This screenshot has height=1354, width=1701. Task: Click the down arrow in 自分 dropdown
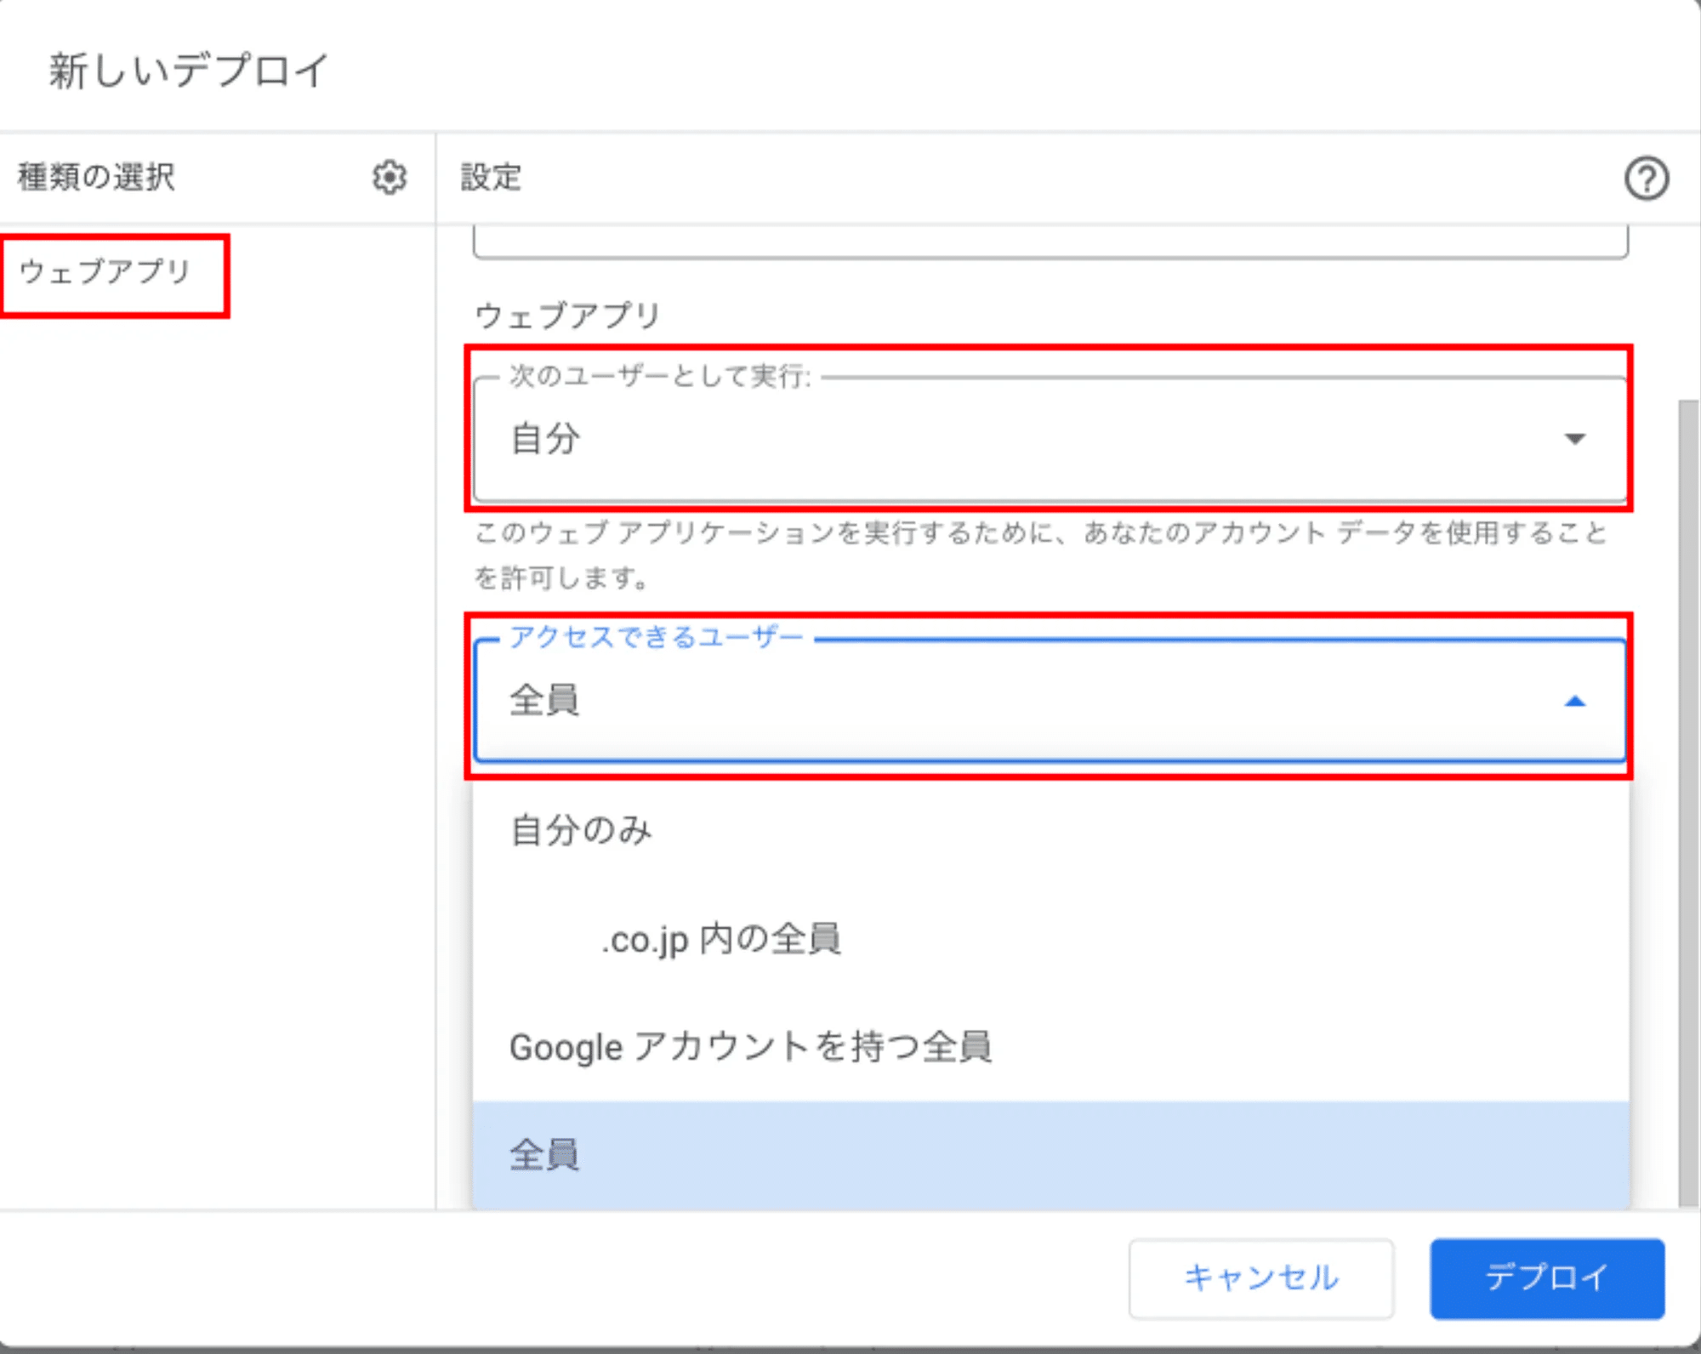[x=1574, y=439]
